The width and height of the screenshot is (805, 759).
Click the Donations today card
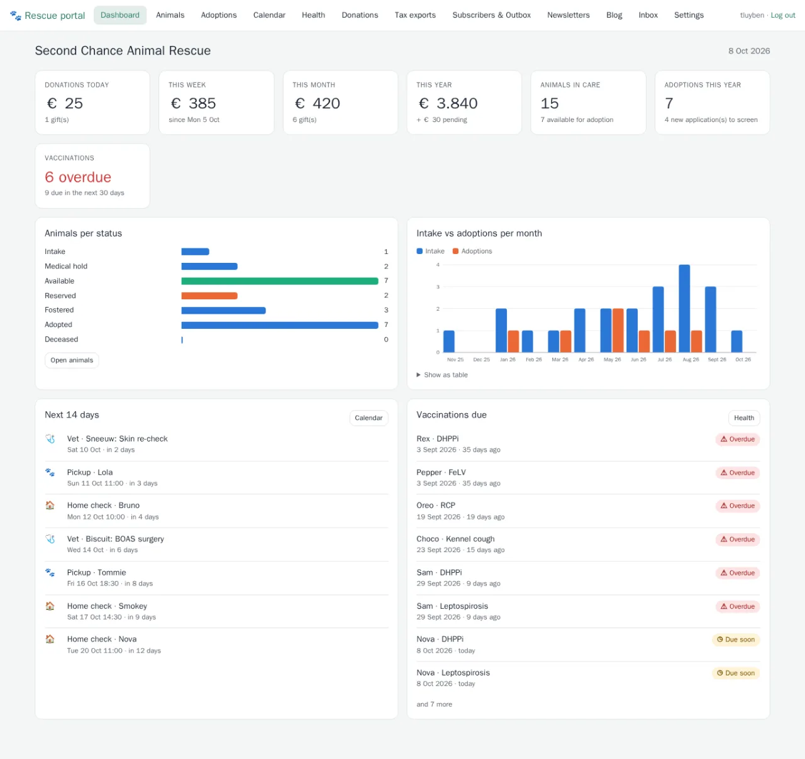click(x=92, y=102)
